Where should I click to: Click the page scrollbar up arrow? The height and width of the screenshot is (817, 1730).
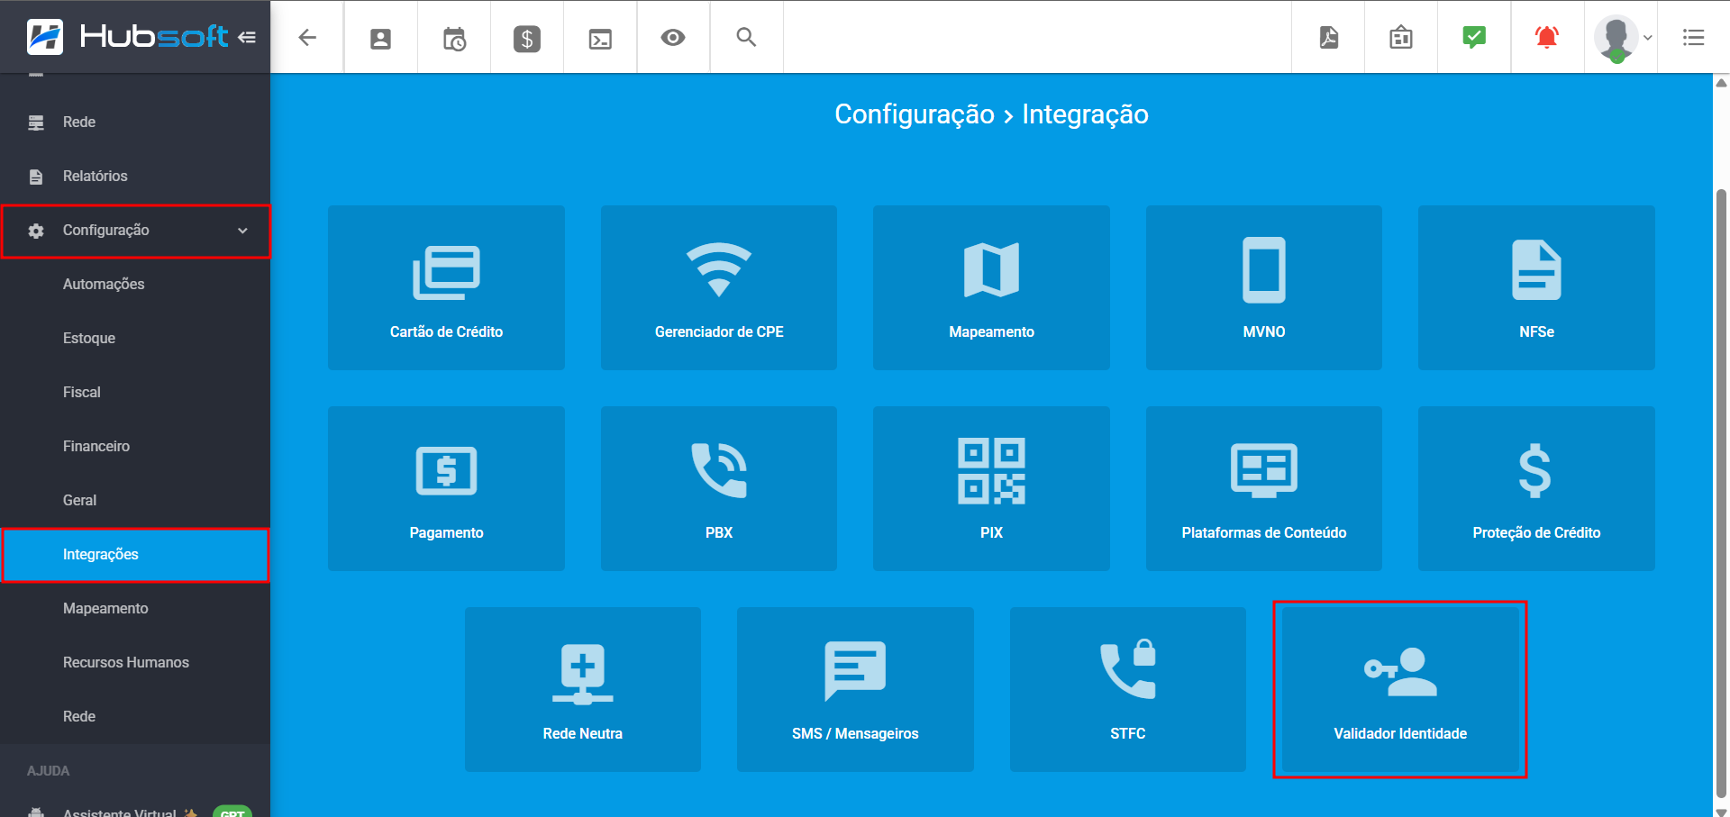coord(1721,83)
